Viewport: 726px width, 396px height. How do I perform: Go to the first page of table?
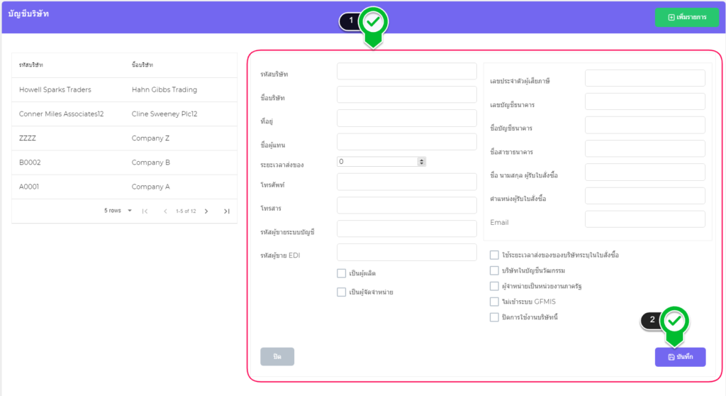(145, 211)
